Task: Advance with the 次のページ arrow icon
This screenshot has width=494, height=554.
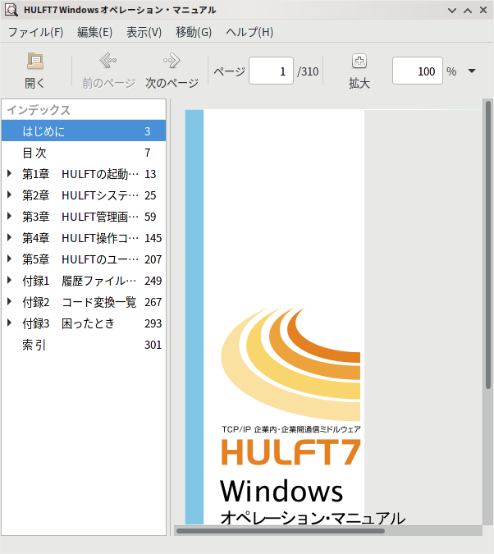Action: pyautogui.click(x=172, y=61)
